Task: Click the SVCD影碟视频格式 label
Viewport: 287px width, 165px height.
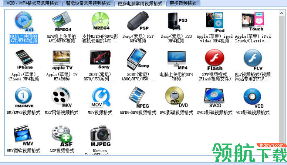Action: click(215, 113)
